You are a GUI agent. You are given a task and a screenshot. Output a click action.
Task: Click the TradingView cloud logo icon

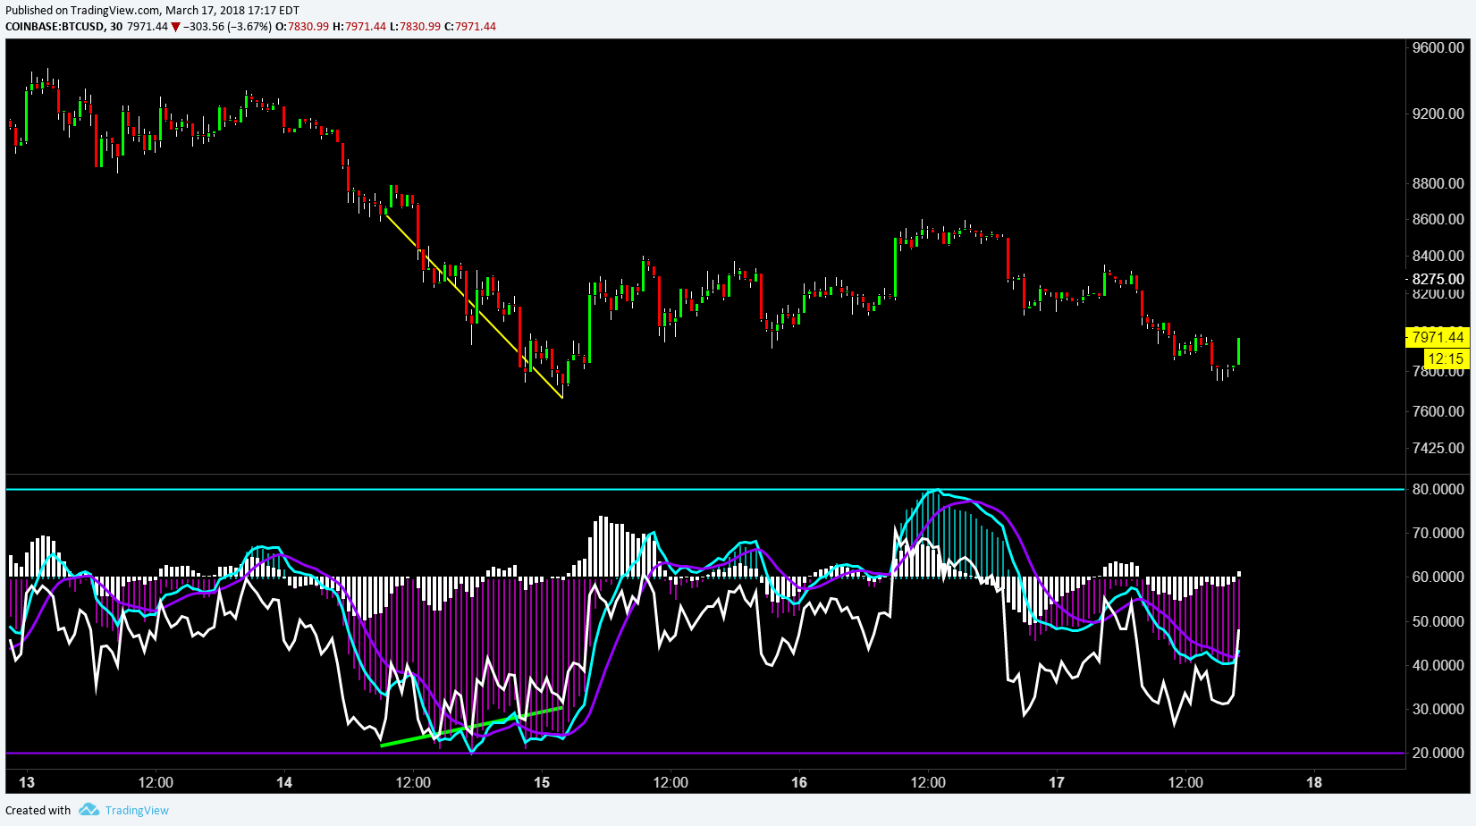(x=89, y=810)
